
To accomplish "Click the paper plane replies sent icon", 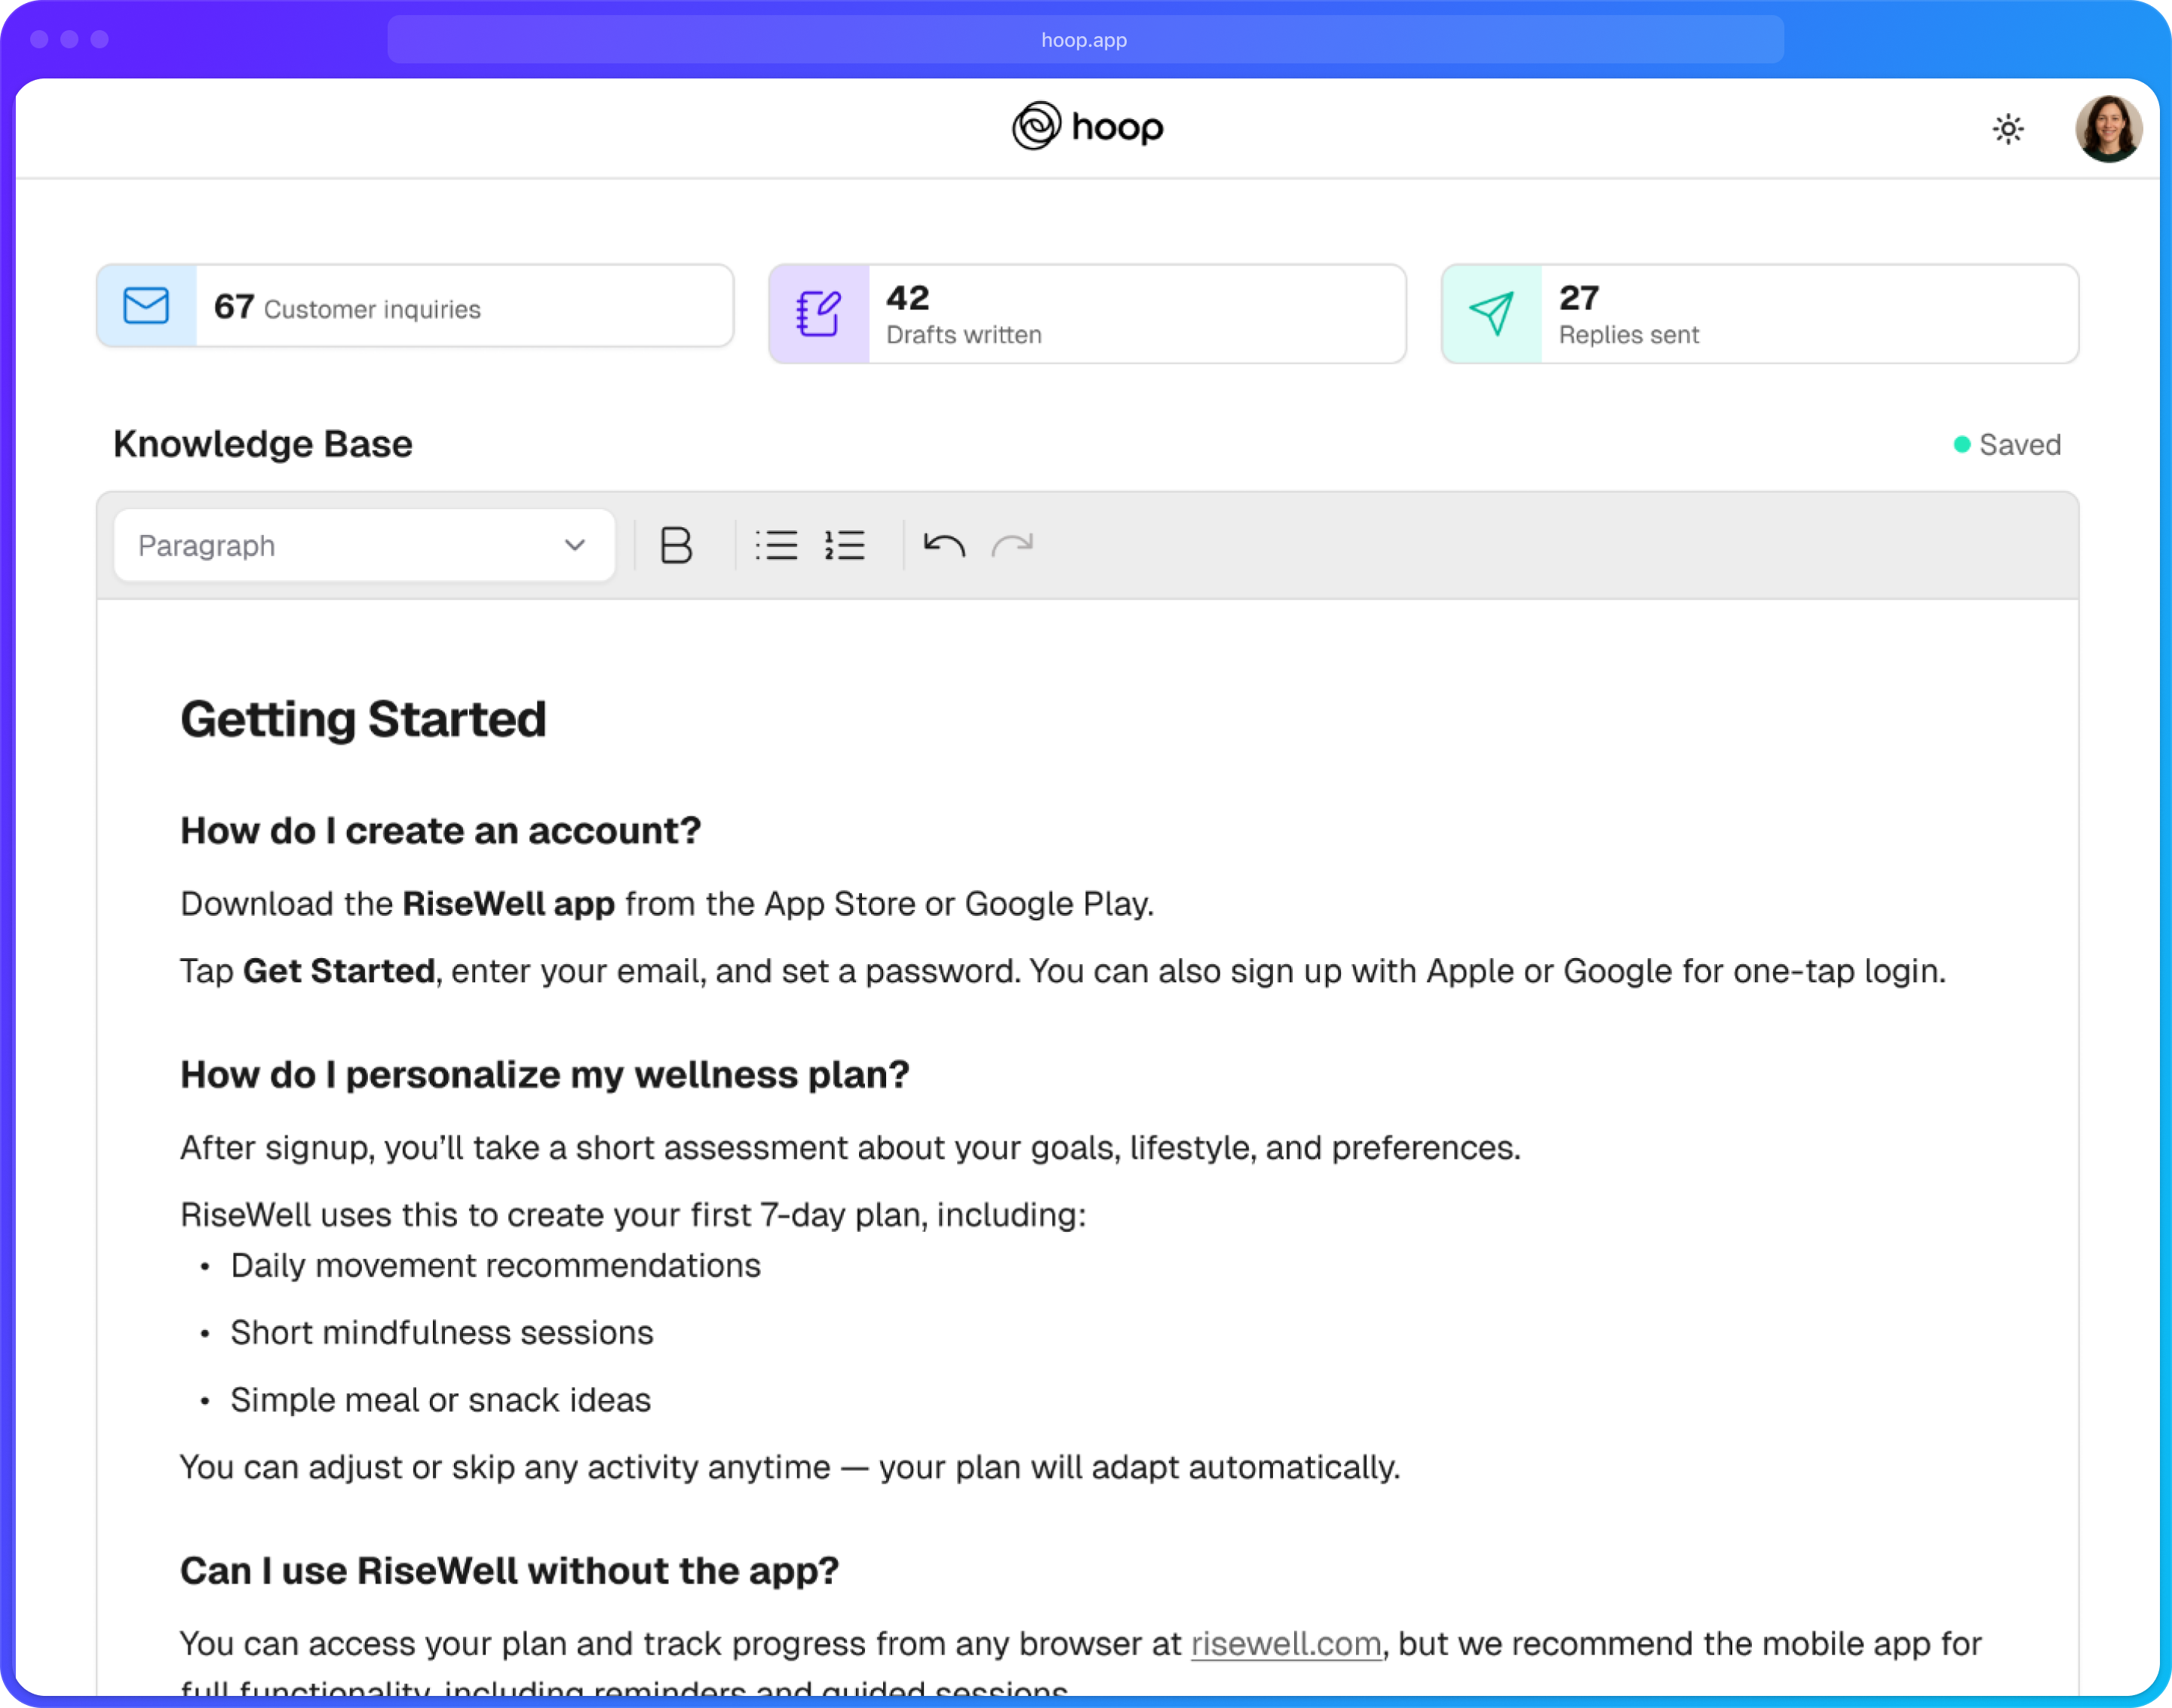I will pos(1491,314).
